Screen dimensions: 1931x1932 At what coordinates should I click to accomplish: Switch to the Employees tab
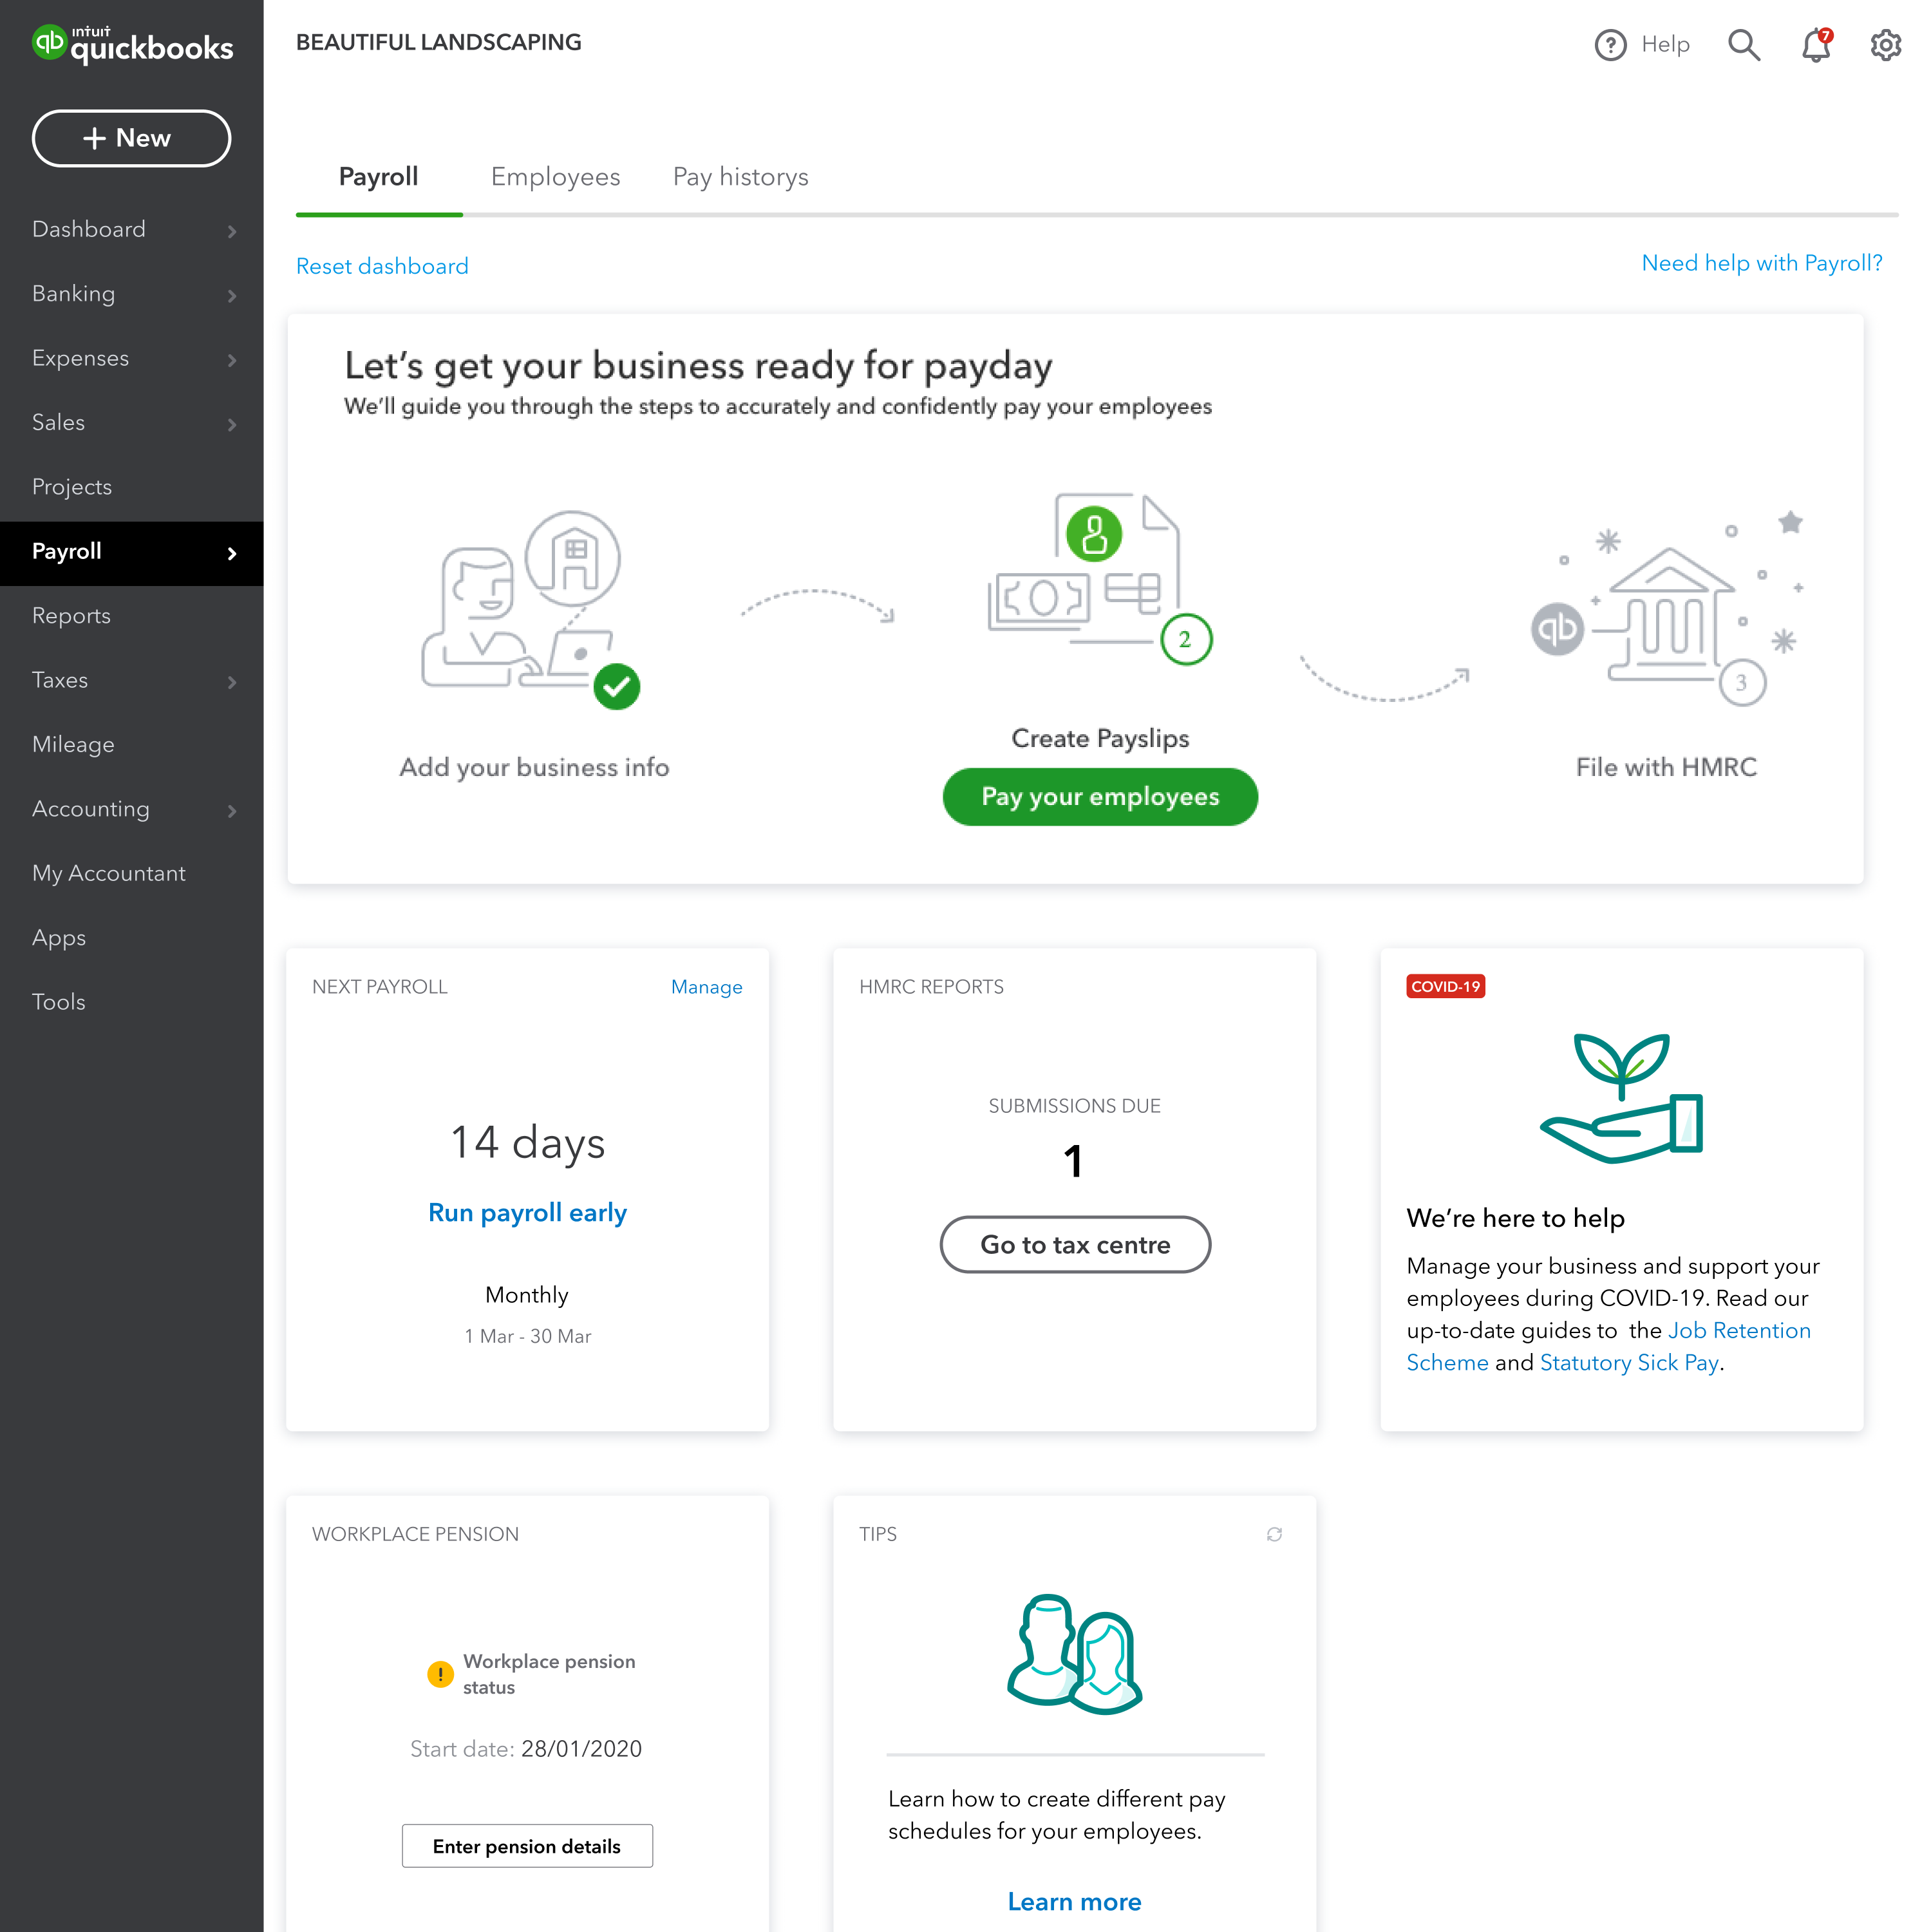[555, 177]
